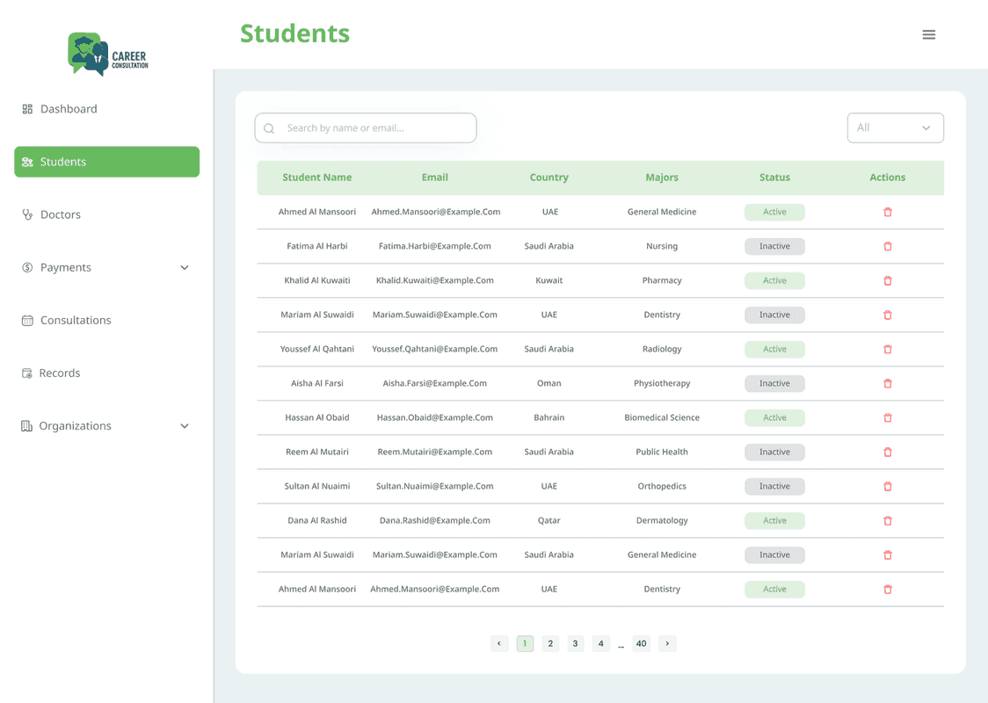Expand the Organizations sidebar submenu
The image size is (988, 703).
pos(185,426)
